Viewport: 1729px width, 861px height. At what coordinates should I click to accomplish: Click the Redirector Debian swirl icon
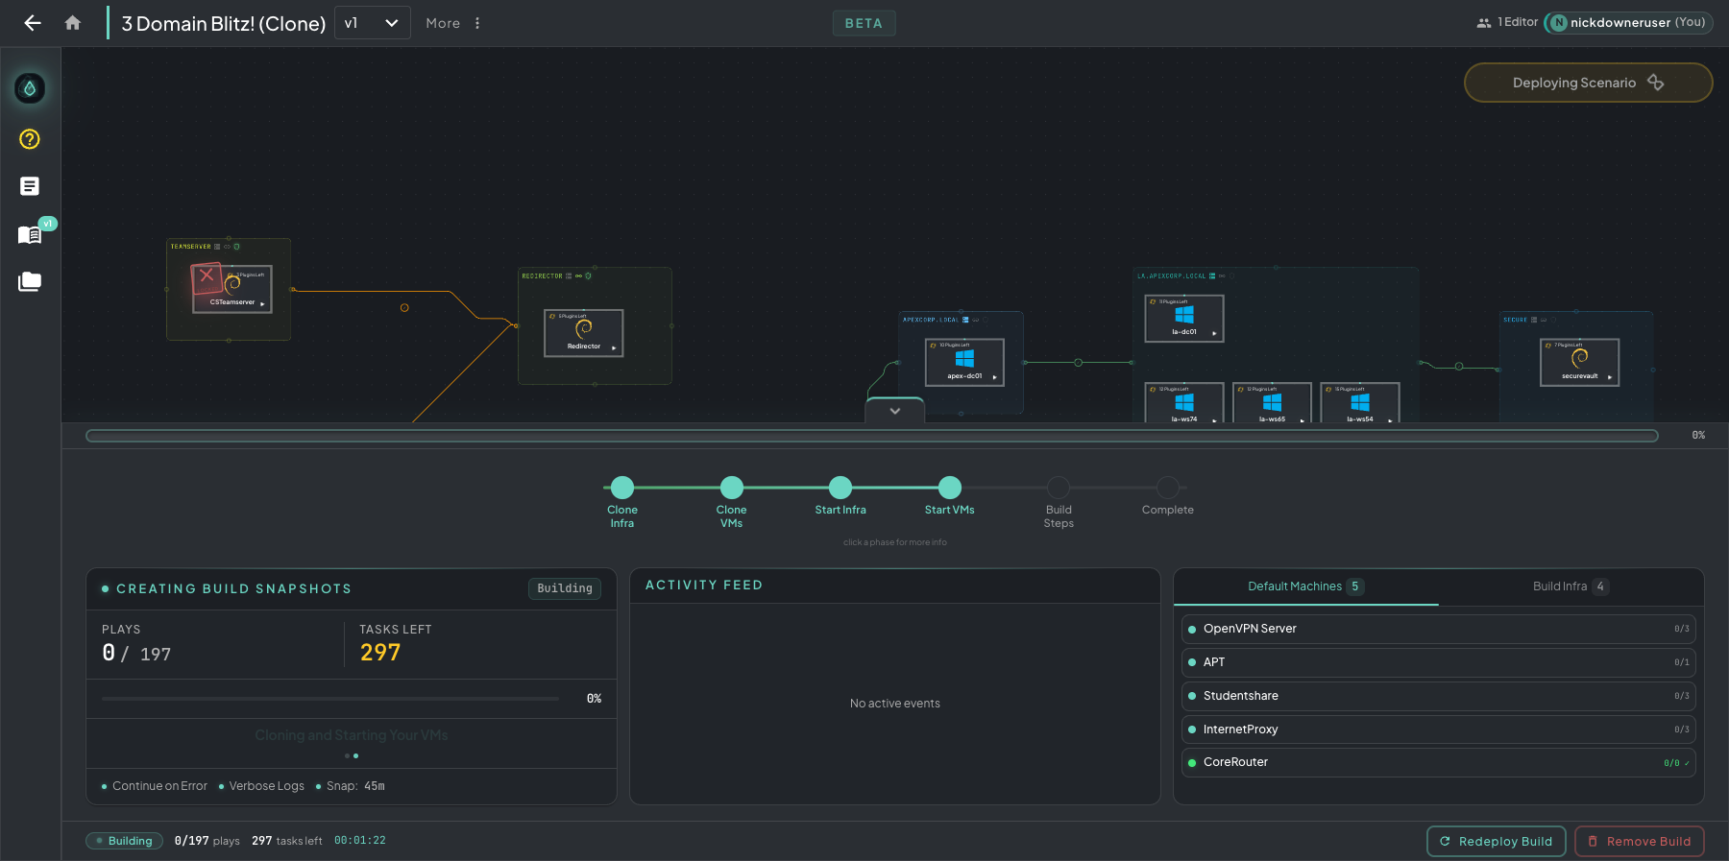[584, 328]
